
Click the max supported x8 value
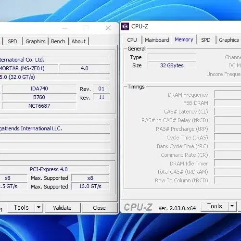pos(90,178)
